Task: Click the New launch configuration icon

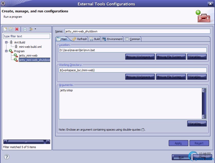Action: pyautogui.click(x=5, y=29)
